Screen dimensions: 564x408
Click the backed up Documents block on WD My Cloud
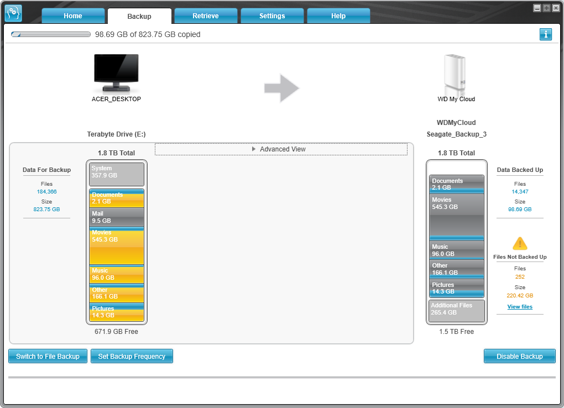[456, 184]
